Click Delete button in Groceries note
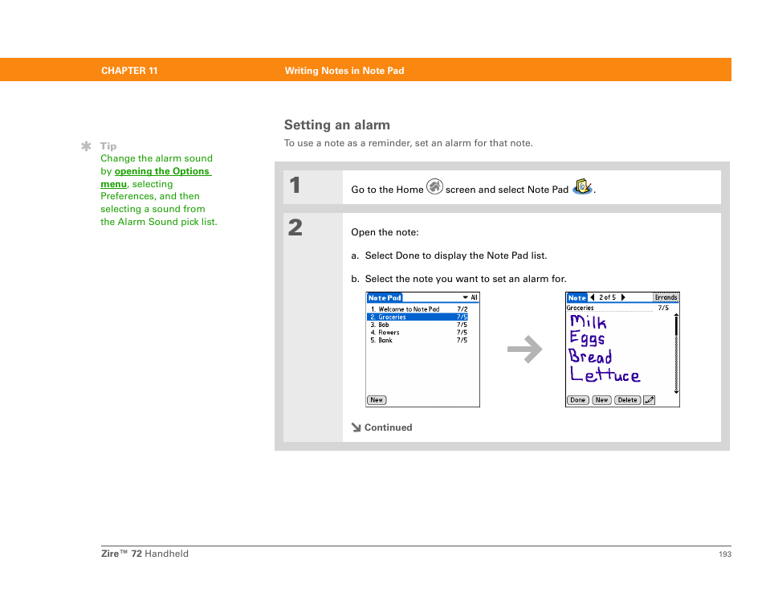The height and width of the screenshot is (593, 766). (x=627, y=400)
